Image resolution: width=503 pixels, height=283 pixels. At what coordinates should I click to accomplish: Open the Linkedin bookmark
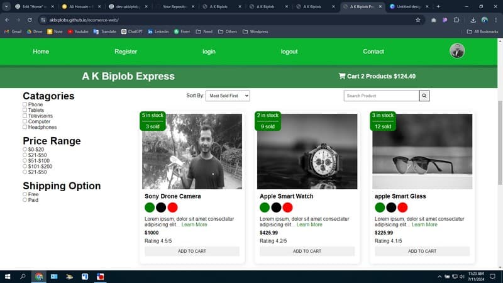tap(158, 31)
